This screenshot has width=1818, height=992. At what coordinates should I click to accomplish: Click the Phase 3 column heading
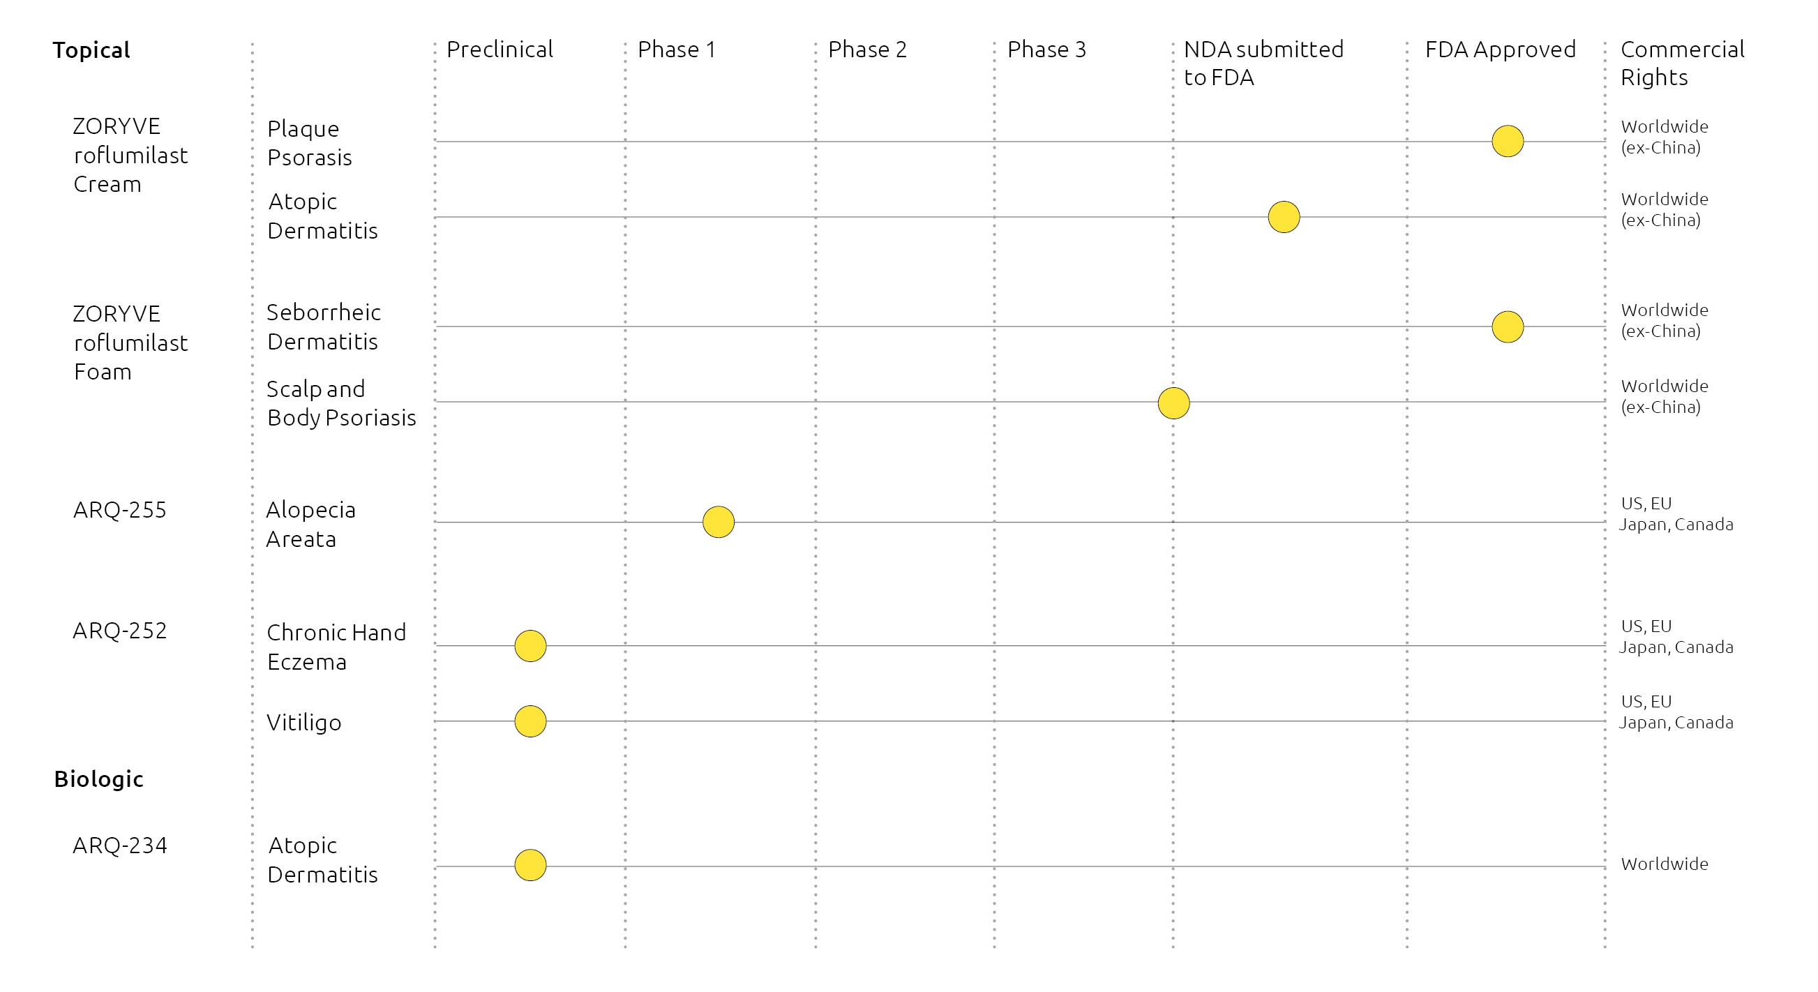pyautogui.click(x=1046, y=50)
